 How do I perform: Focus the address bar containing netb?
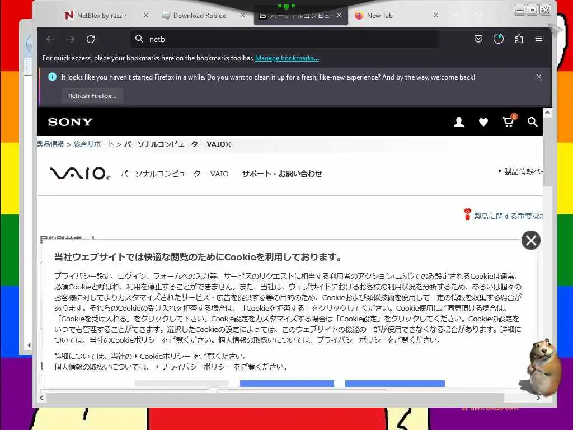285,39
